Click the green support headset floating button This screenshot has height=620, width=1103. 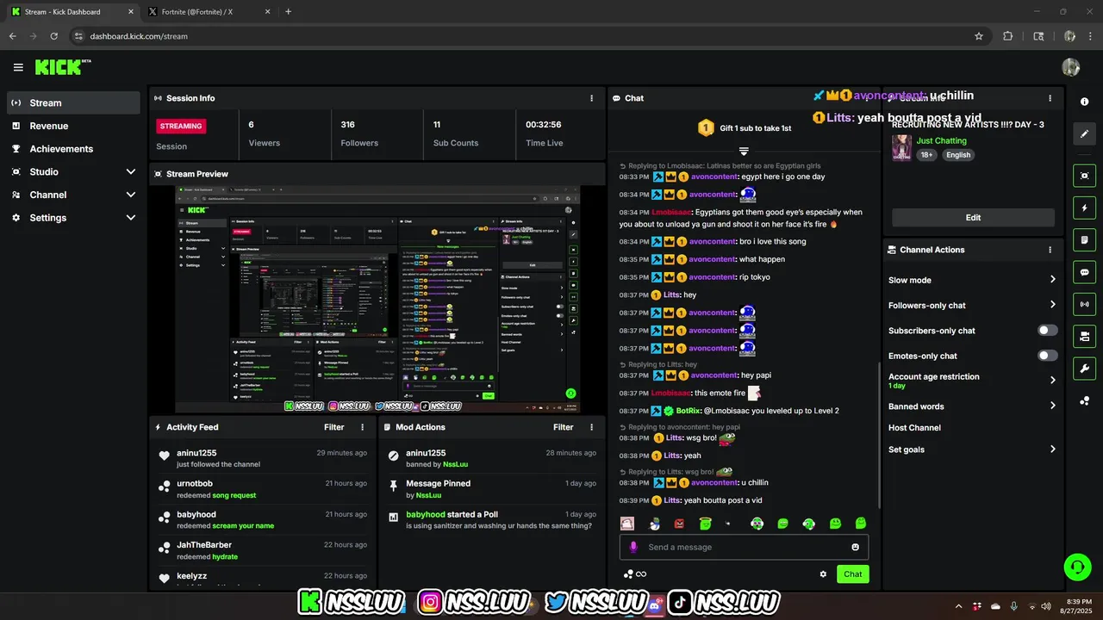[x=1077, y=567]
